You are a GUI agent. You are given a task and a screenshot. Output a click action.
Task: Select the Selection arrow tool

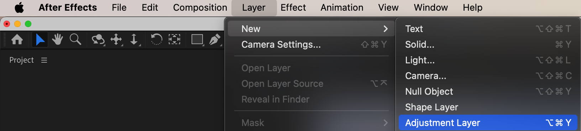pos(40,39)
